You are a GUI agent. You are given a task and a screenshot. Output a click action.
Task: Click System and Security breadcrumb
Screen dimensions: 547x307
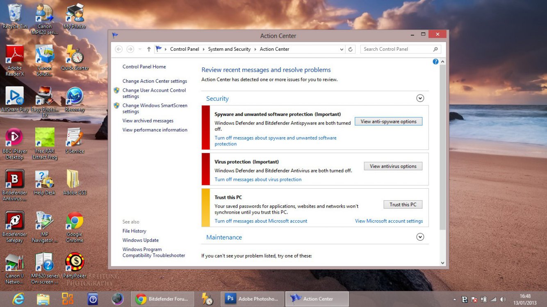coord(229,49)
